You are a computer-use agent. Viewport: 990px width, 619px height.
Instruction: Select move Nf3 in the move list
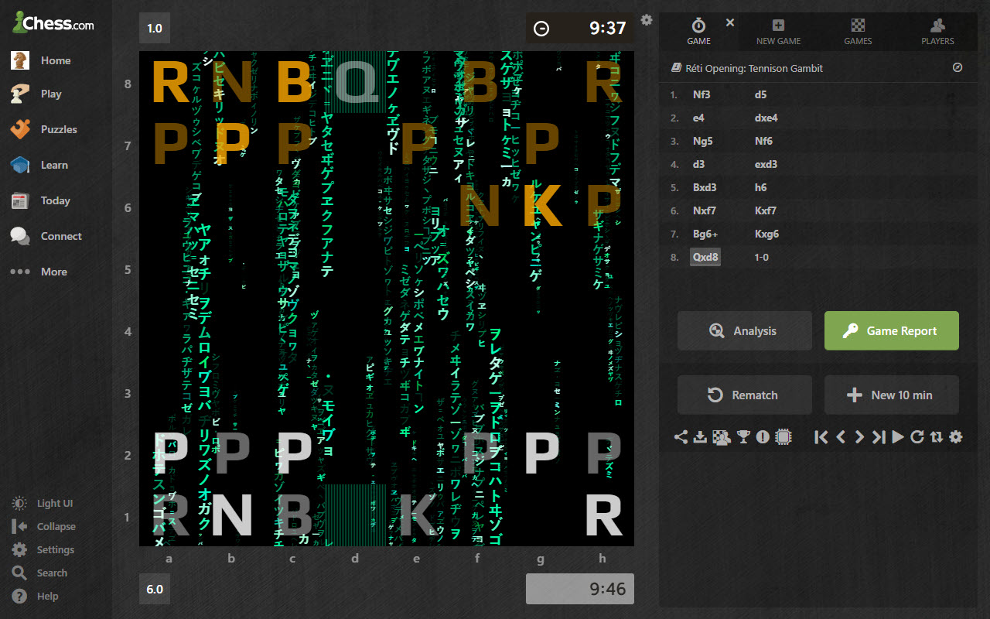click(x=702, y=94)
